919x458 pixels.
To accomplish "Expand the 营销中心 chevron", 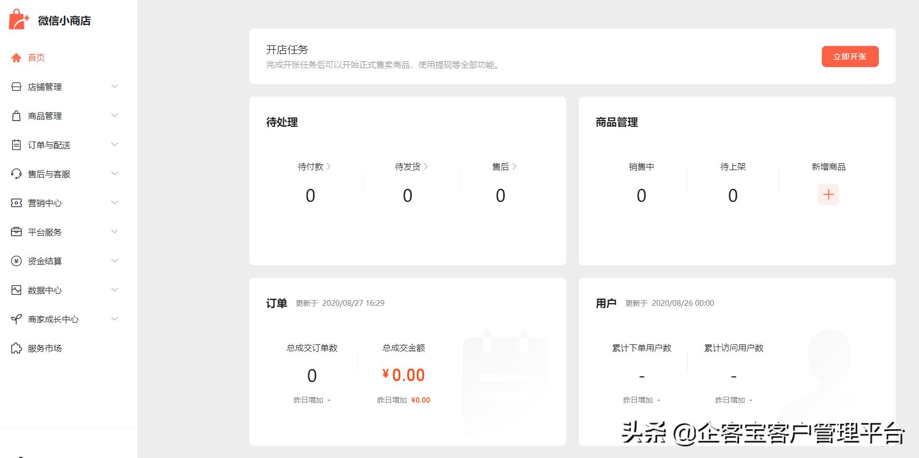I will [x=115, y=202].
